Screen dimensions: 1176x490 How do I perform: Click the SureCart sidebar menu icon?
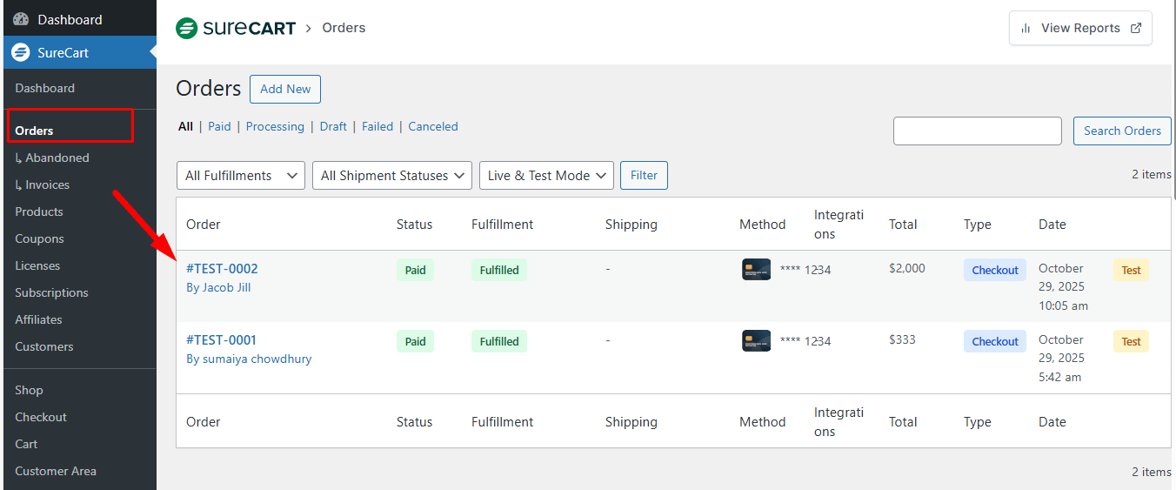(21, 52)
